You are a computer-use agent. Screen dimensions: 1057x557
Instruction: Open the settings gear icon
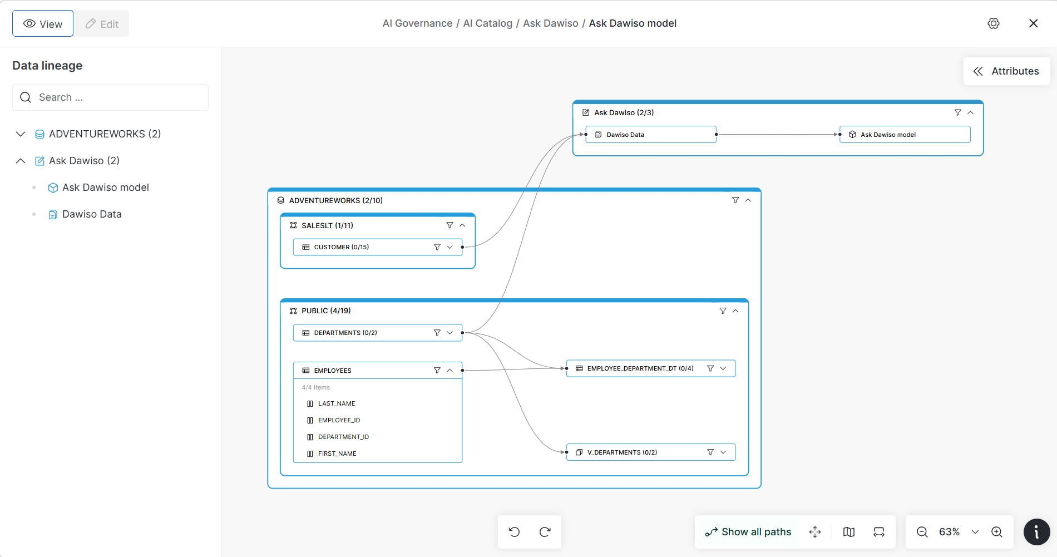point(994,23)
